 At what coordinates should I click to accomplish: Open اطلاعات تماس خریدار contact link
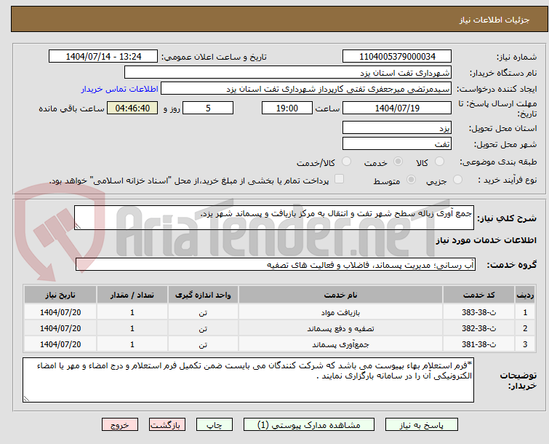click(120, 89)
